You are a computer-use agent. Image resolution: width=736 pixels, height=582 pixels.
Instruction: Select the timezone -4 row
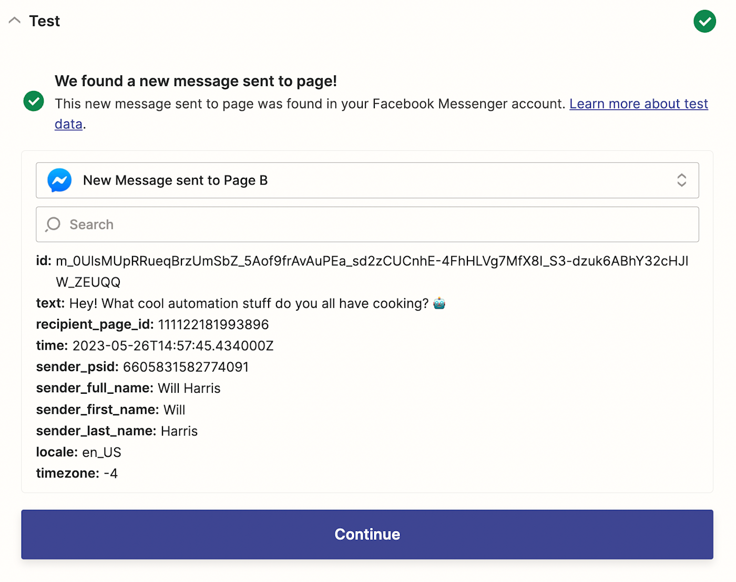(77, 473)
